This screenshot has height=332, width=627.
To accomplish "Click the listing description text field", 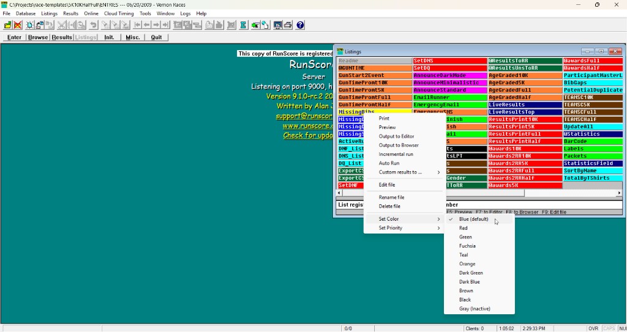I will [479, 205].
